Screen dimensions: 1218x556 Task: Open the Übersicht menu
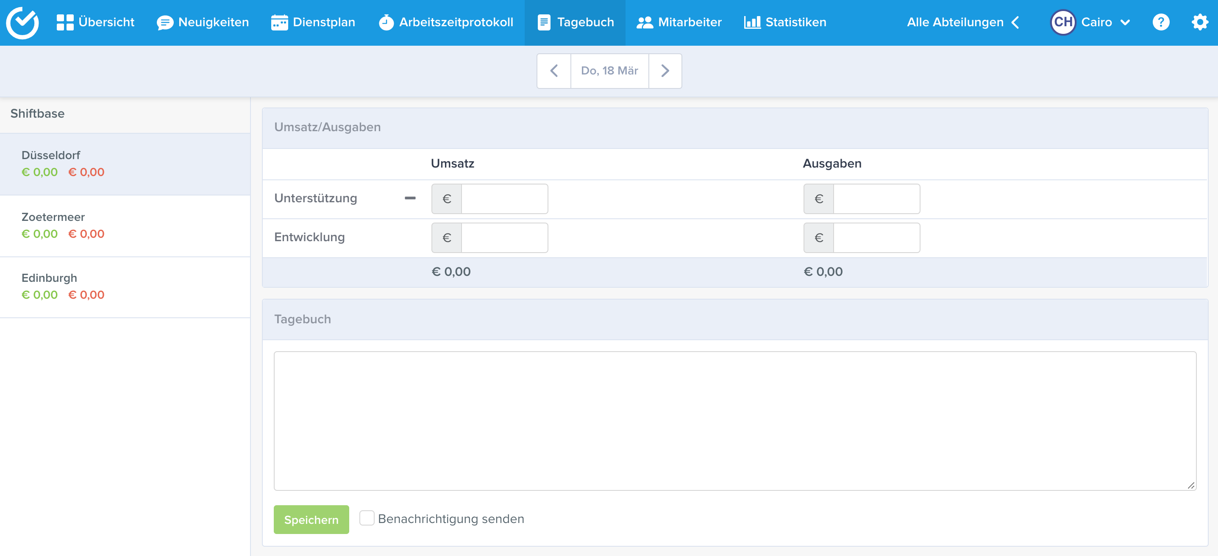[x=95, y=22]
